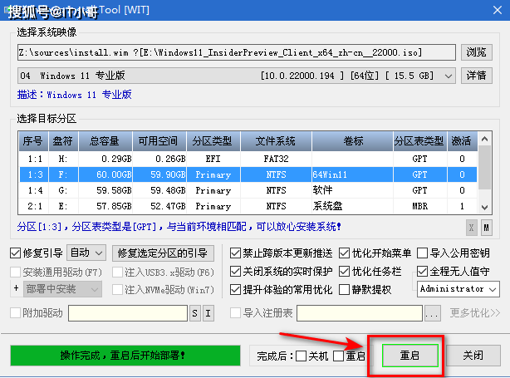This screenshot has width=510, height=378.
Task: Click the M icon button
Action: tap(486, 228)
